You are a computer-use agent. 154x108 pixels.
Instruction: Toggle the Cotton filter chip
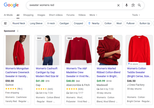click(108, 23)
